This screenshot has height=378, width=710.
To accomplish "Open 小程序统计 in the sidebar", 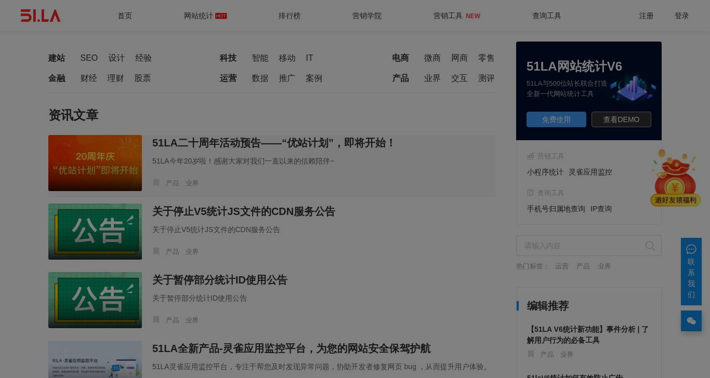I will coord(545,172).
